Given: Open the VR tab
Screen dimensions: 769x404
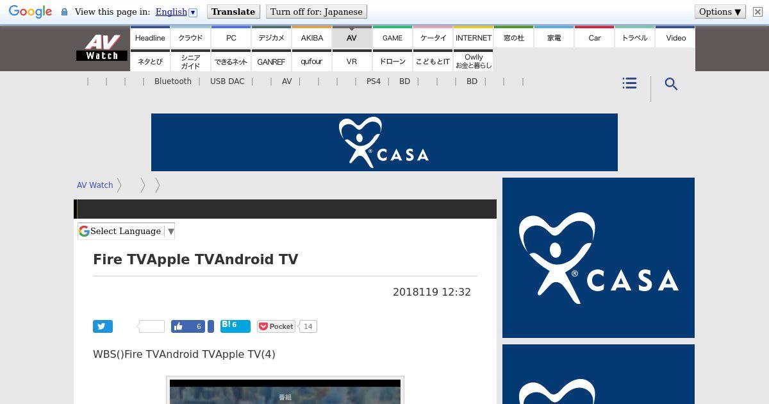Looking at the screenshot, I should click(352, 61).
